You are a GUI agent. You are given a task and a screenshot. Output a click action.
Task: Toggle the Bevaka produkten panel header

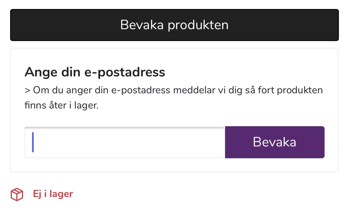(x=174, y=25)
